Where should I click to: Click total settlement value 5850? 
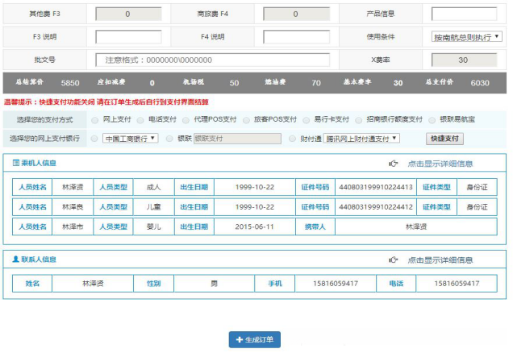[70, 83]
